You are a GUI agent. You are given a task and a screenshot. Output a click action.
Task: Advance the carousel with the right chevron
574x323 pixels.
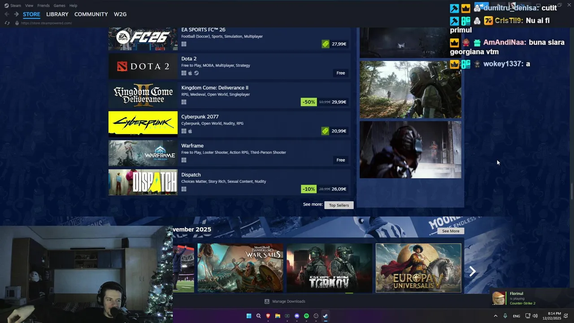(472, 271)
